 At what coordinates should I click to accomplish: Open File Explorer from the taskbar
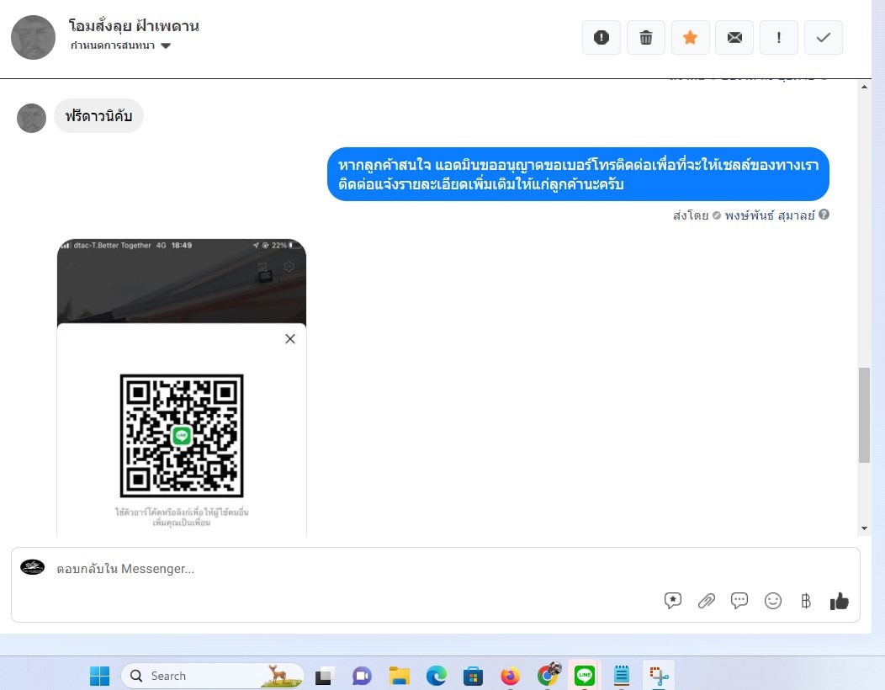pyautogui.click(x=399, y=676)
